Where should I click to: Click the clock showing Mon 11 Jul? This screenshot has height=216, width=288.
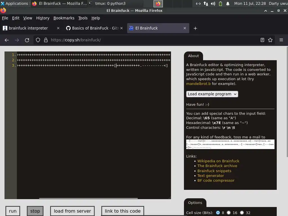tap(250, 3)
